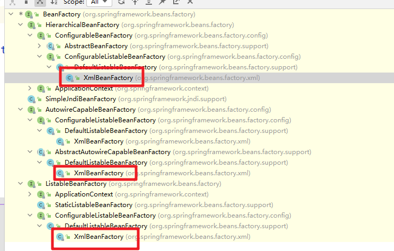Viewport: 394px width, 251px height.
Task: Expand ApplicationContext under HierarchicalBeanFactory
Action: pos(30,88)
